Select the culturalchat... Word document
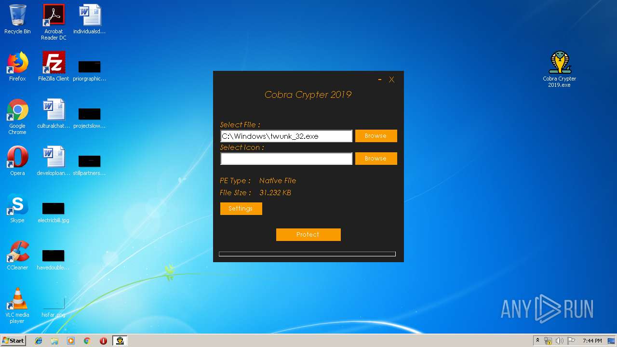The width and height of the screenshot is (617, 347). coord(54,114)
